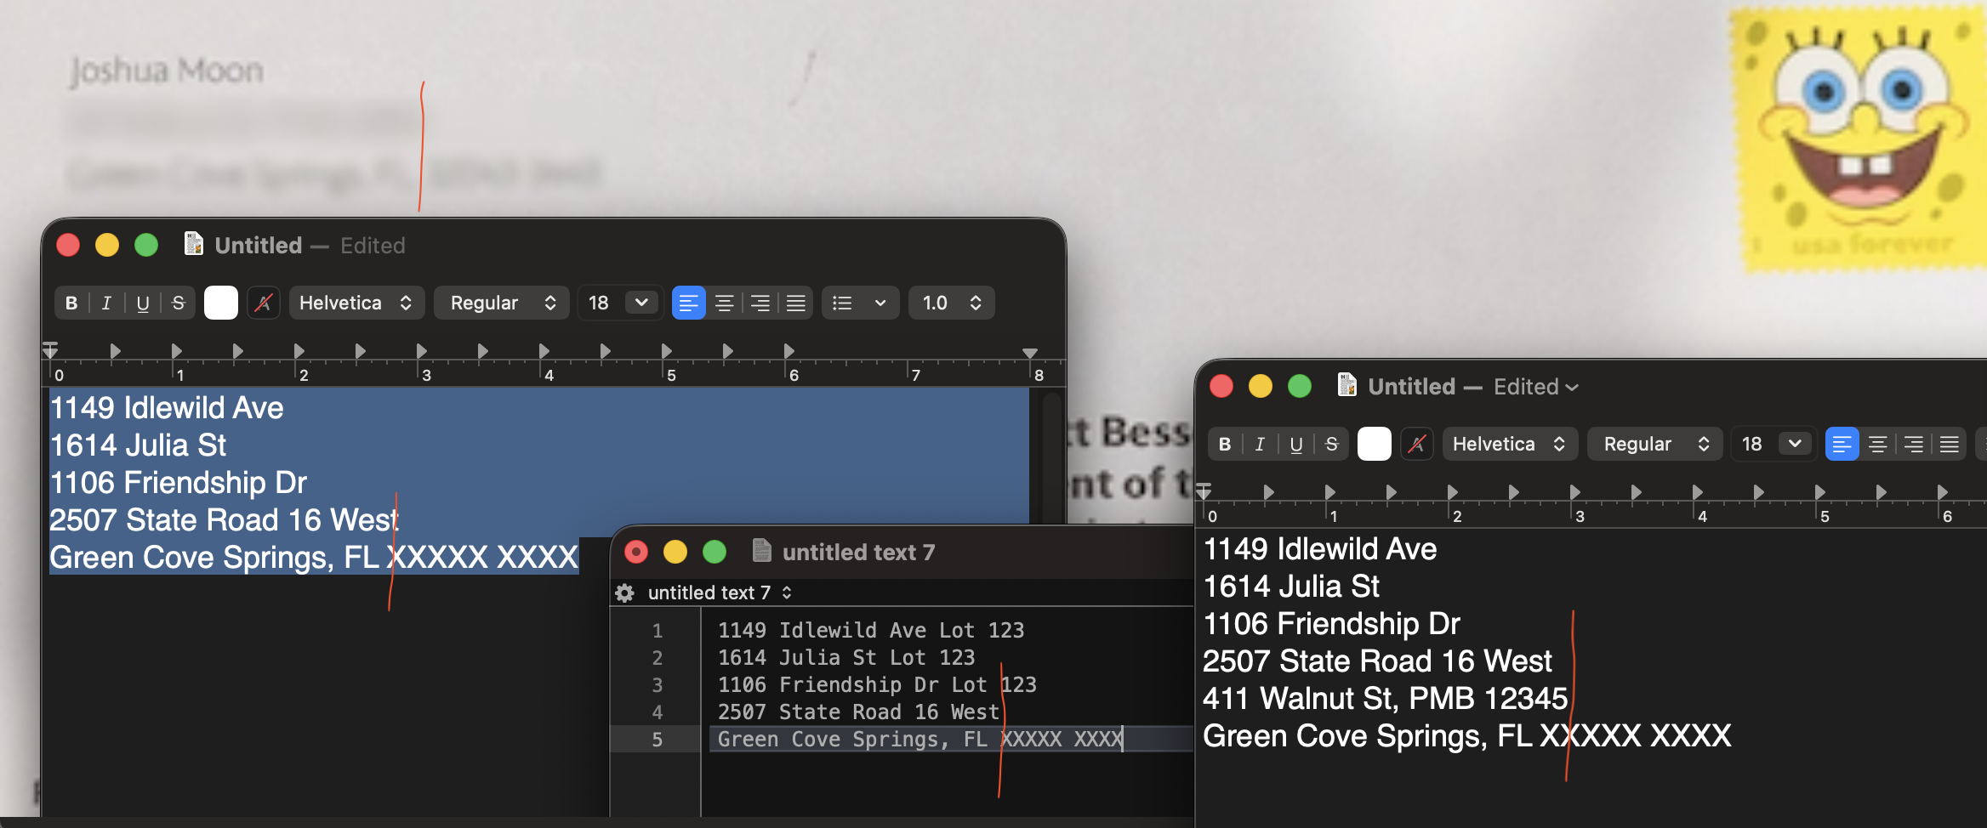Viewport: 1987px width, 828px height.
Task: Click text background color button in right window
Action: click(1417, 445)
